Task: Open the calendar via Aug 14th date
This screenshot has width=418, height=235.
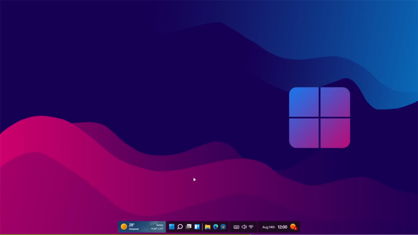Action: (x=268, y=227)
